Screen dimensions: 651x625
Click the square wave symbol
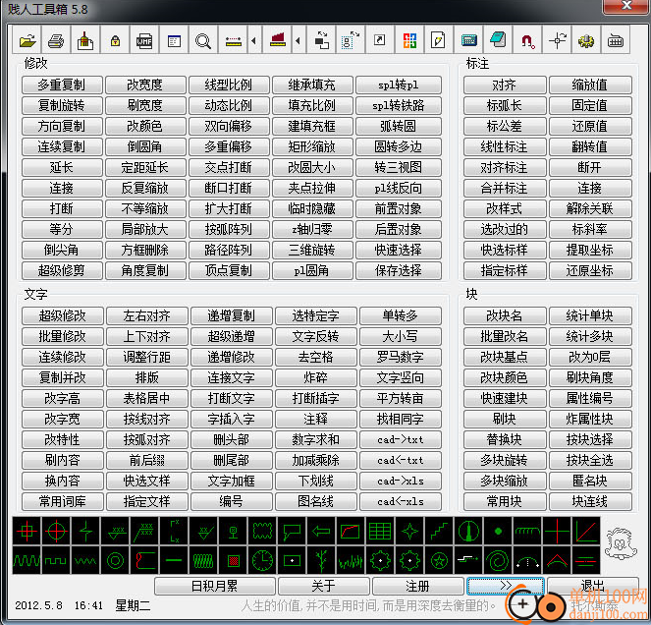pos(57,560)
